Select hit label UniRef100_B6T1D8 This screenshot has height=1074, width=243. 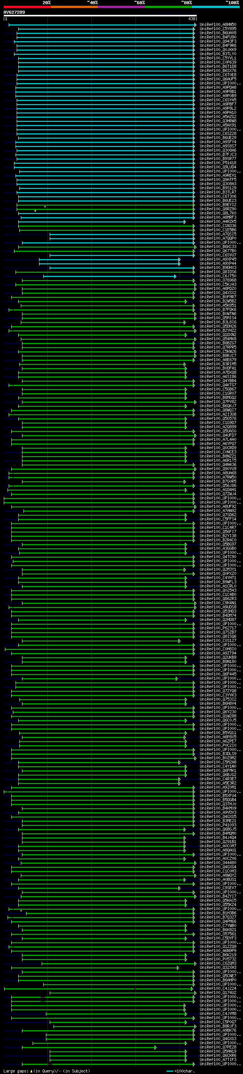coord(218,66)
